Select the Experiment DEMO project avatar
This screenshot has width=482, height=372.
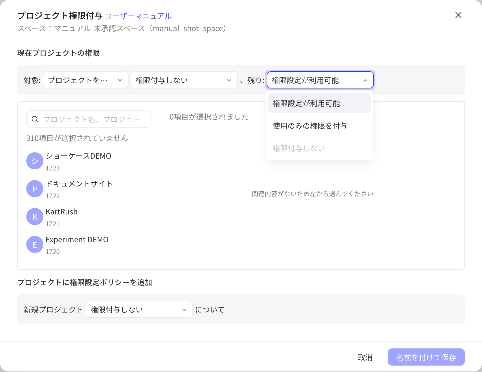tap(35, 244)
